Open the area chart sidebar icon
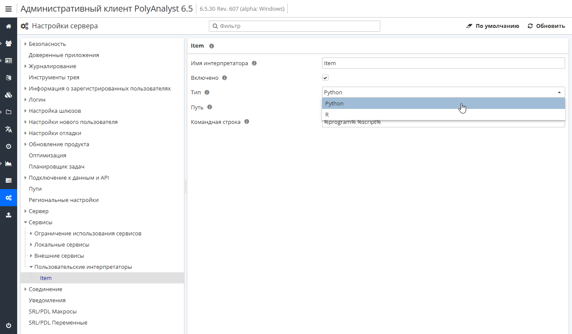 coord(9,163)
